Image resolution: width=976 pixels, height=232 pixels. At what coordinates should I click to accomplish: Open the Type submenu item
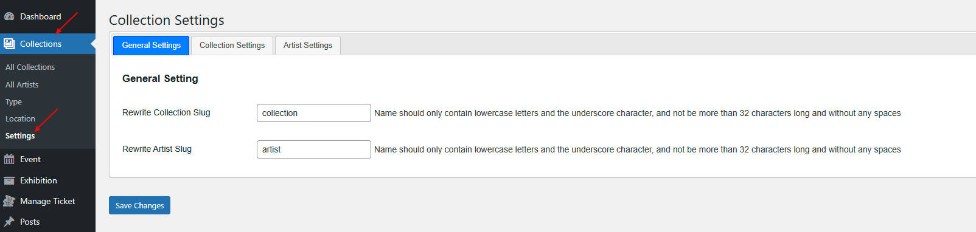13,101
